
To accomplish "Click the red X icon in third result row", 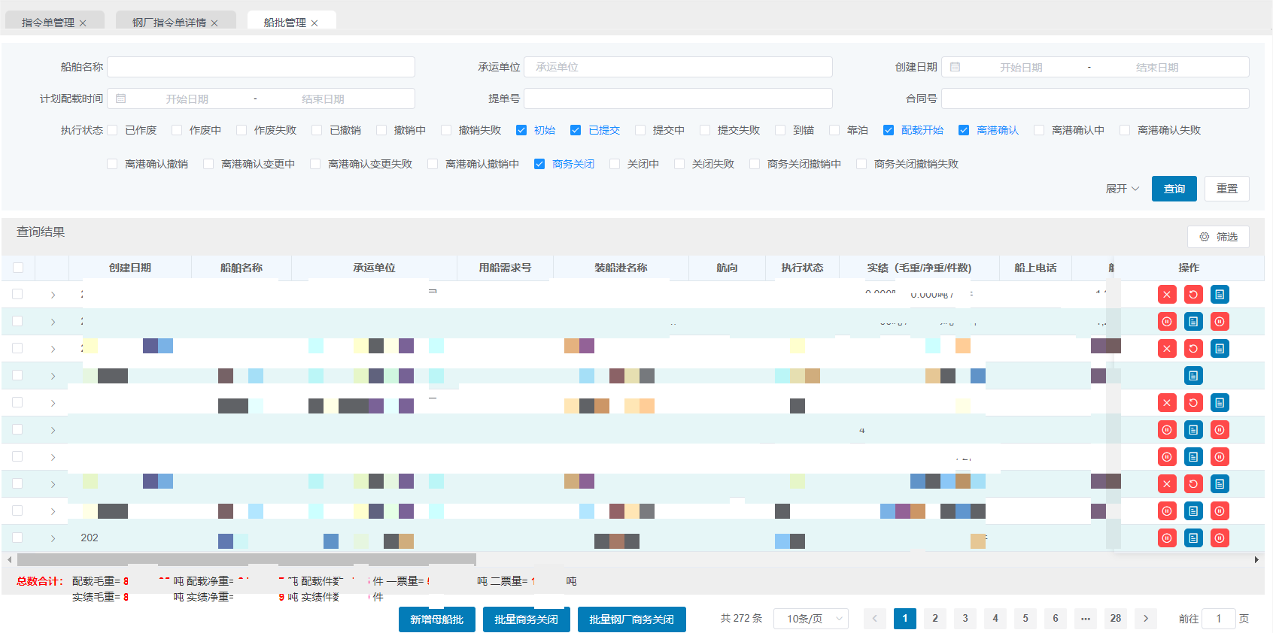I will pyautogui.click(x=1167, y=349).
